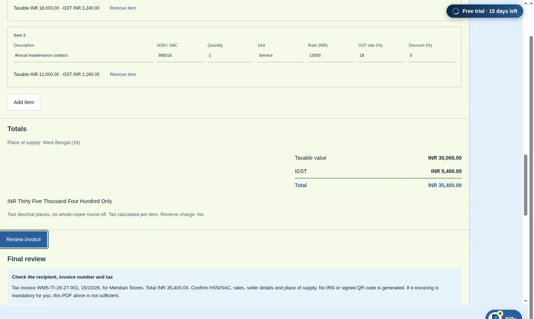534x319 pixels.
Task: Remove the Annual maintenance contract item
Action: [x=123, y=74]
